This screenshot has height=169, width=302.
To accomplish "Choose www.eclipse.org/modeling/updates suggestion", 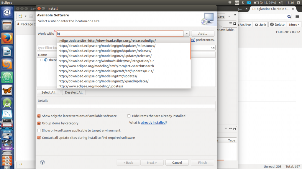I will (x=124, y=86).
